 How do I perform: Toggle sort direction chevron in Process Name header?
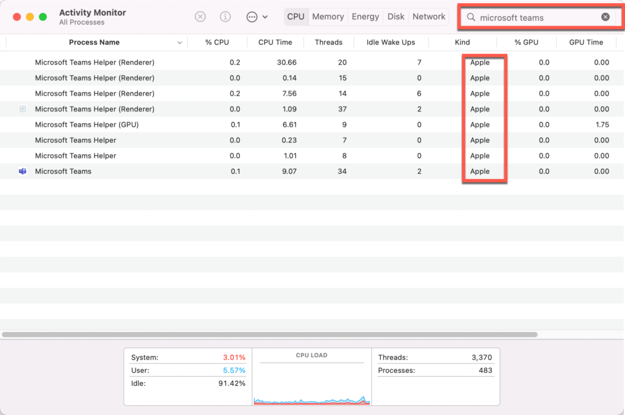pos(179,43)
